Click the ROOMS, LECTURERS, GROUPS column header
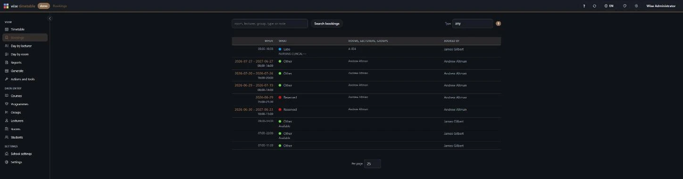The height and width of the screenshot is (179, 683). pos(368,41)
